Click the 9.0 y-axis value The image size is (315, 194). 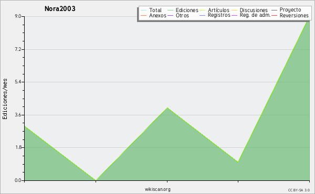(x=18, y=16)
